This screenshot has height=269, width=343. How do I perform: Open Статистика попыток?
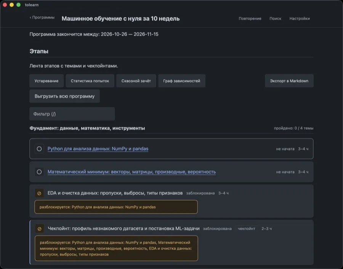click(90, 81)
